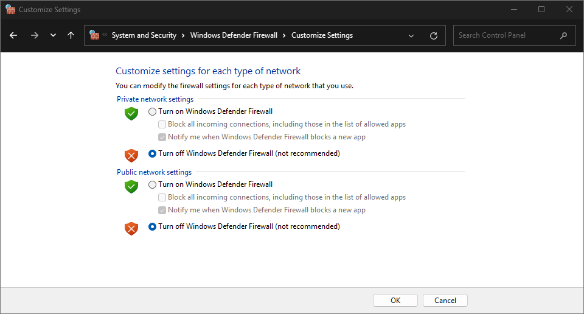Click the title bar firewall window icon
Image resolution: width=584 pixels, height=314 pixels.
(10, 9)
